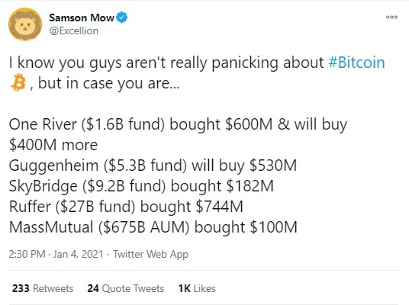409x305 pixels.
Task: Click the Jan 4, 2021 date
Action: tap(78, 254)
